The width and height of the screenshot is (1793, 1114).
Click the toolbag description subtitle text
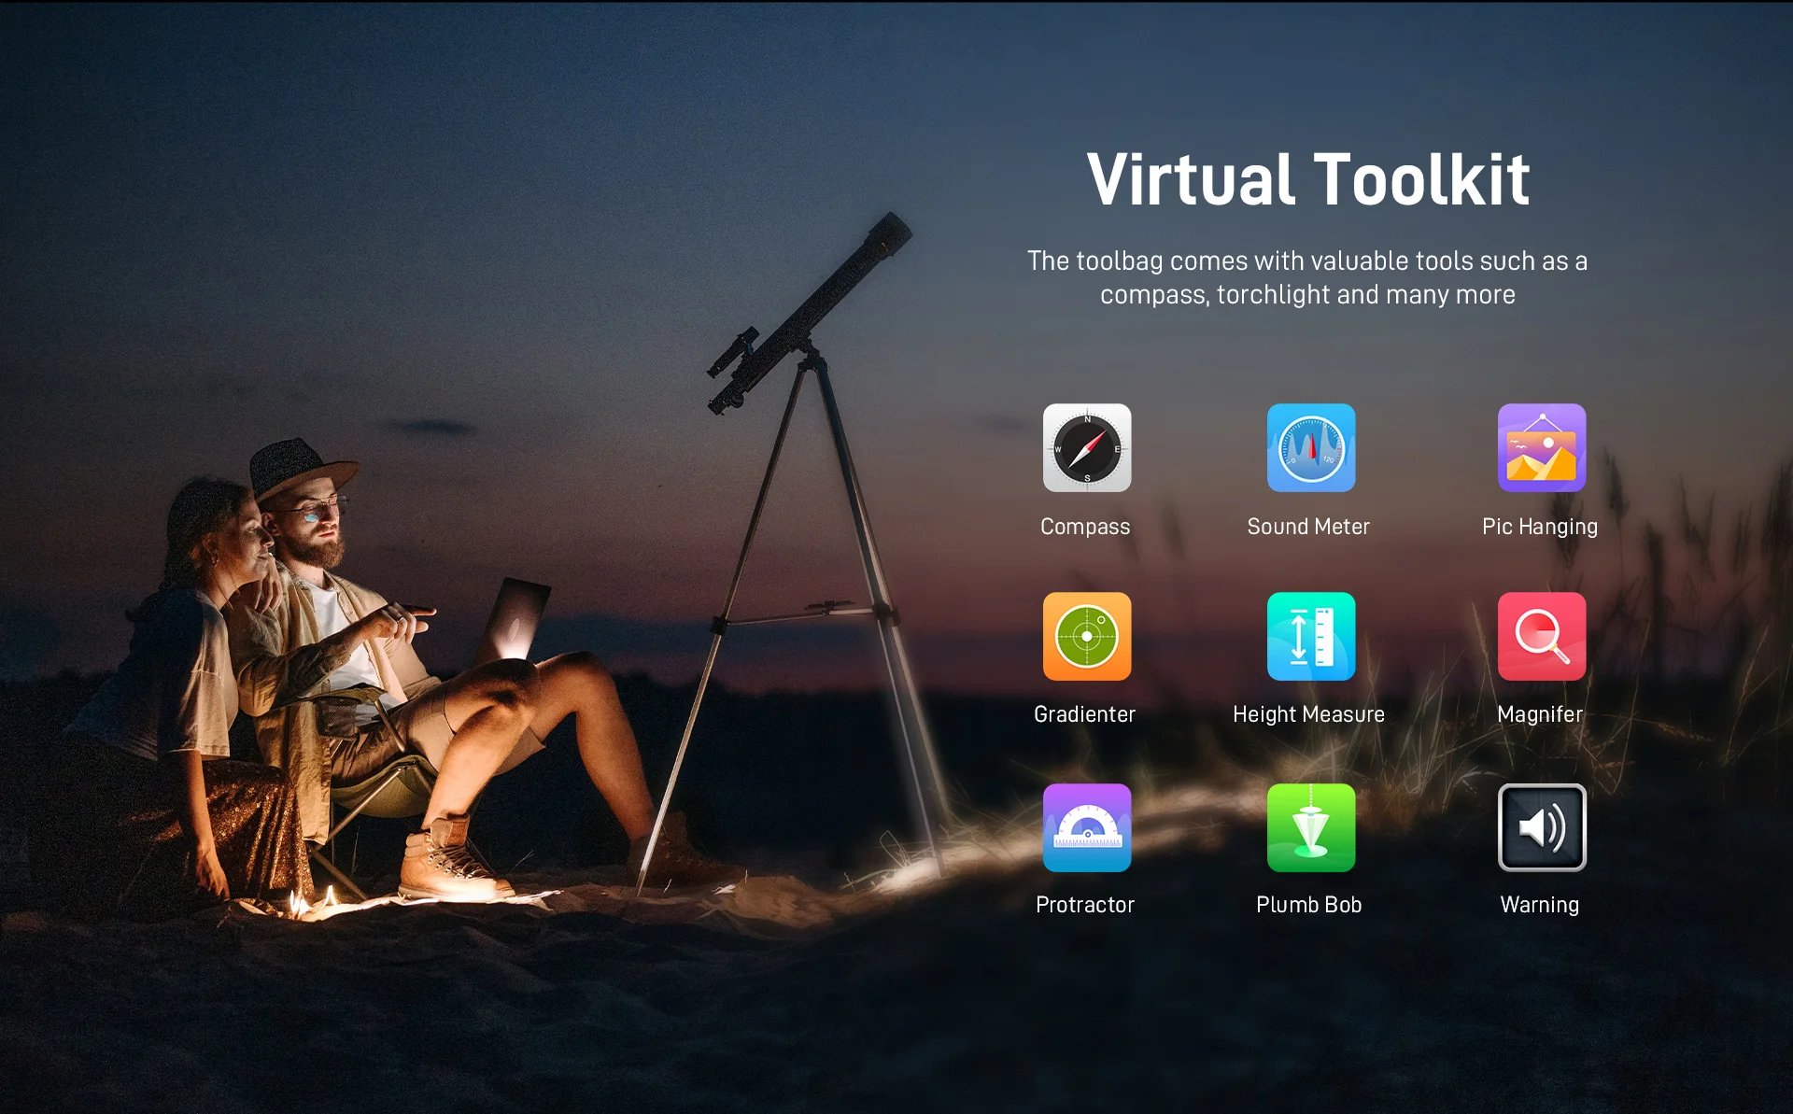(1307, 277)
